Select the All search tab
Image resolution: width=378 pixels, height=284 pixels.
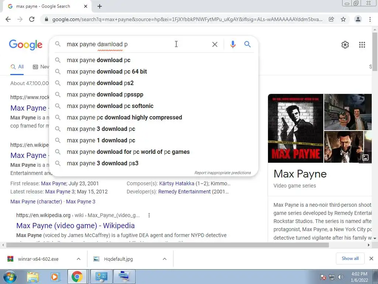coord(17,67)
